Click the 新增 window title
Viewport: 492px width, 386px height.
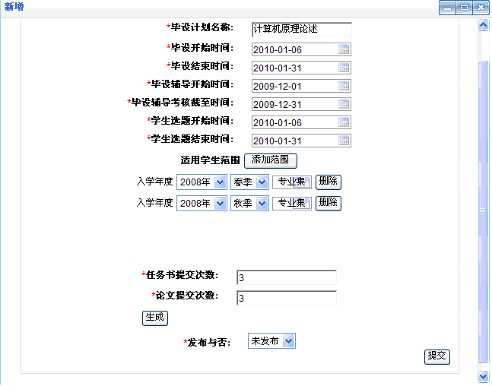(x=14, y=7)
